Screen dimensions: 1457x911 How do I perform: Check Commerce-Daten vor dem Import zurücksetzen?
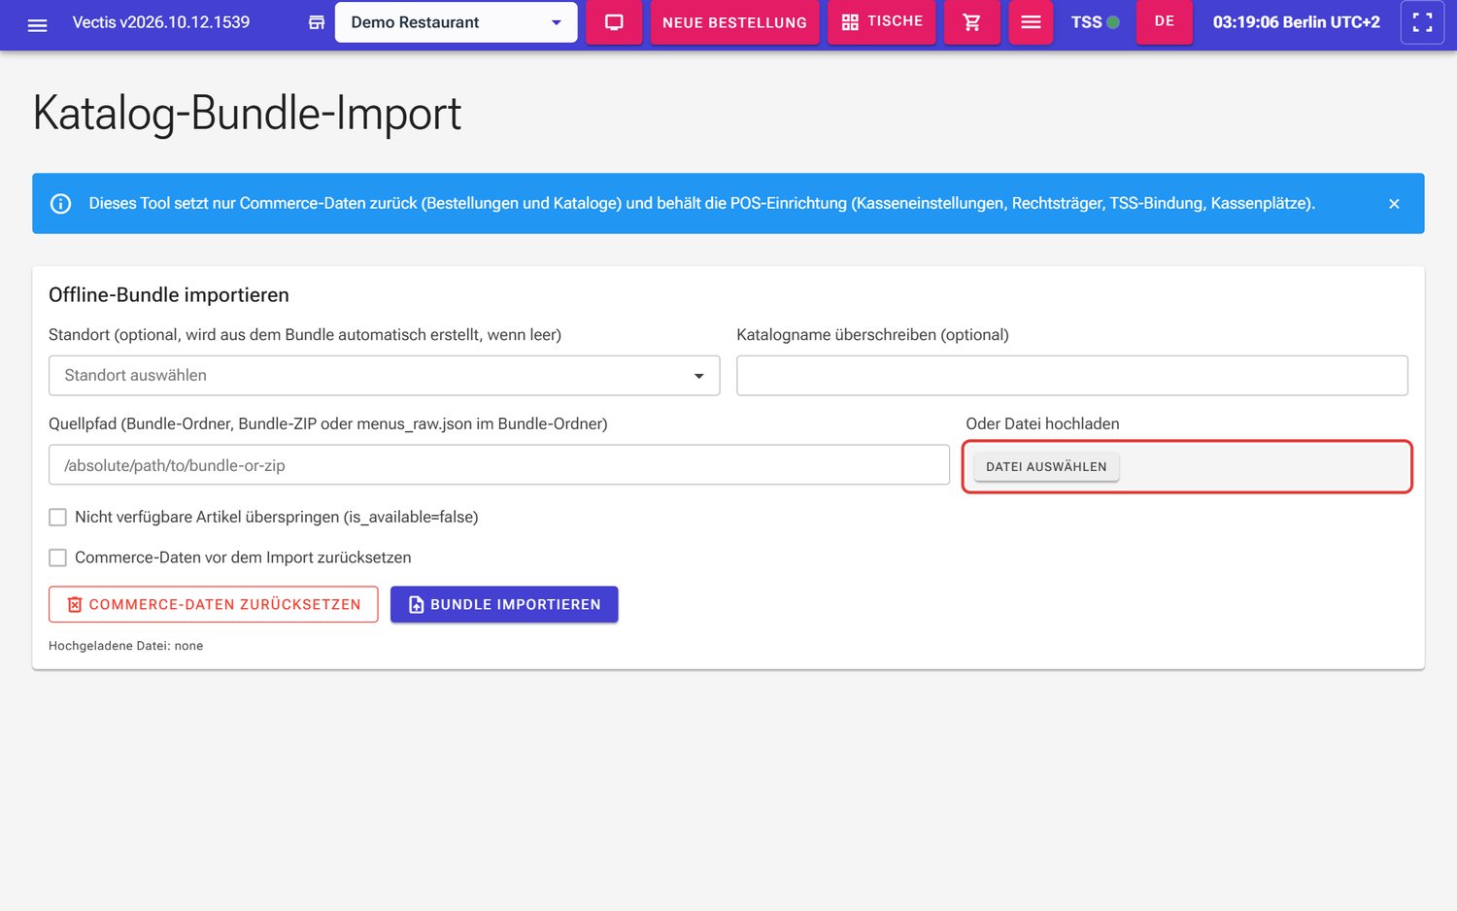click(x=58, y=558)
